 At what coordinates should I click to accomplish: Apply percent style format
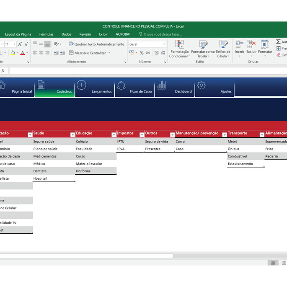pyautogui.click(x=142, y=53)
